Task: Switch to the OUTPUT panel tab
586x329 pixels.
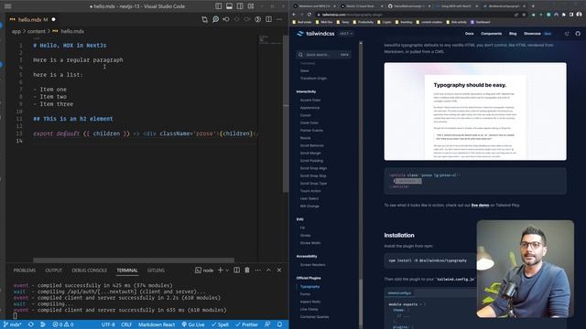Action: pyautogui.click(x=53, y=271)
